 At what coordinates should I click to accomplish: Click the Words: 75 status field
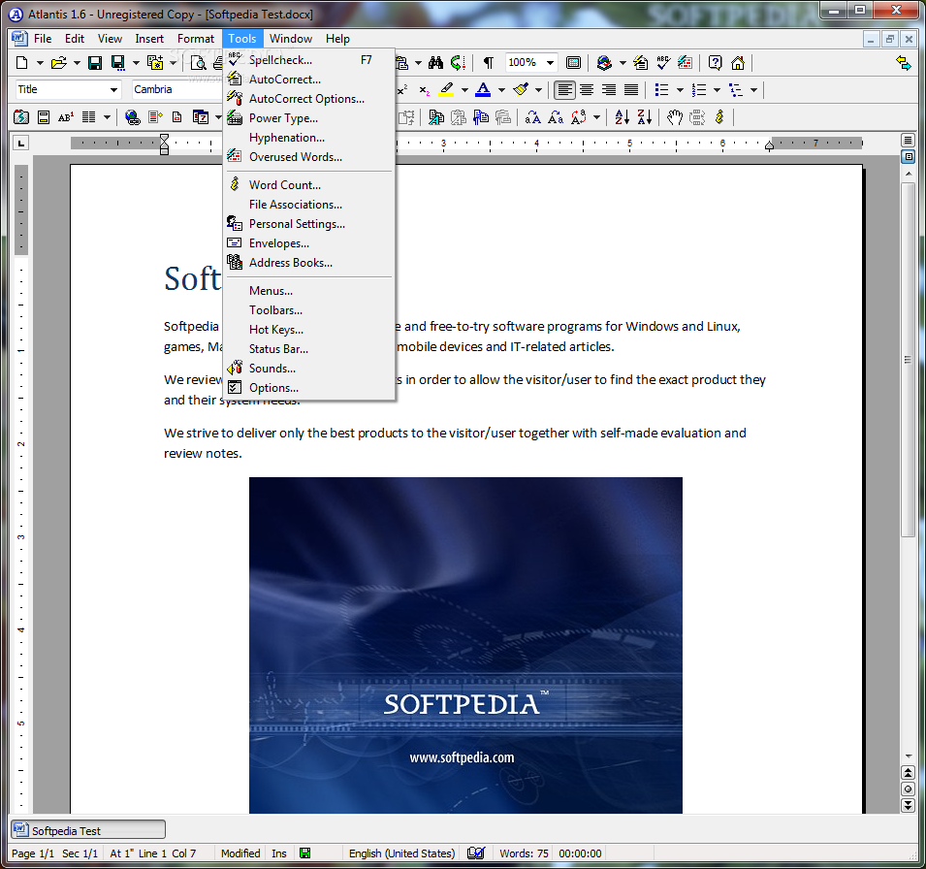point(524,853)
